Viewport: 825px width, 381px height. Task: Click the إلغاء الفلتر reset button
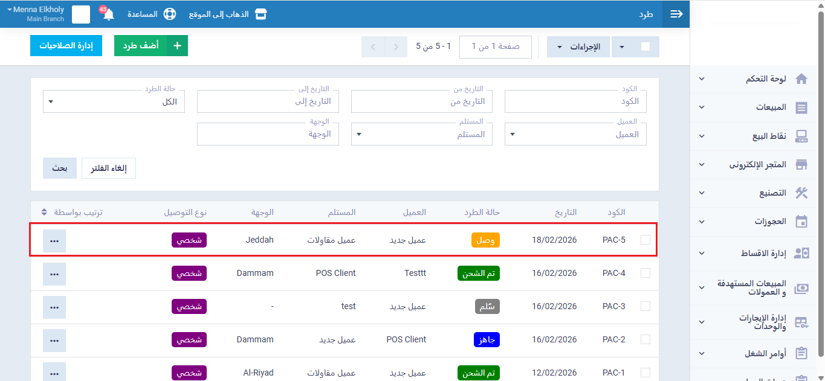[109, 168]
